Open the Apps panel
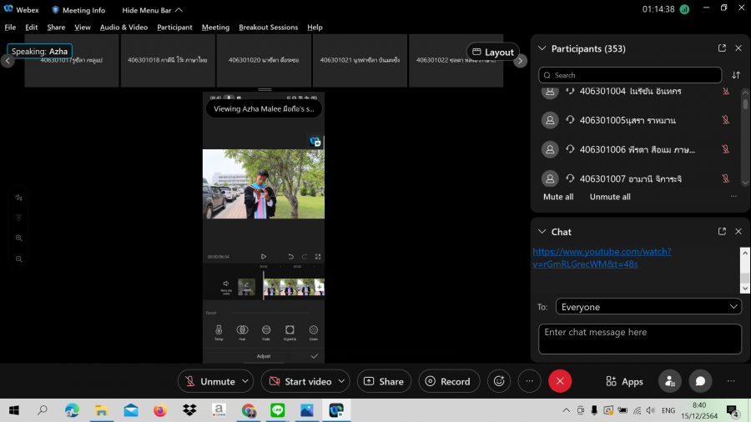This screenshot has height=422, width=751. [x=624, y=381]
